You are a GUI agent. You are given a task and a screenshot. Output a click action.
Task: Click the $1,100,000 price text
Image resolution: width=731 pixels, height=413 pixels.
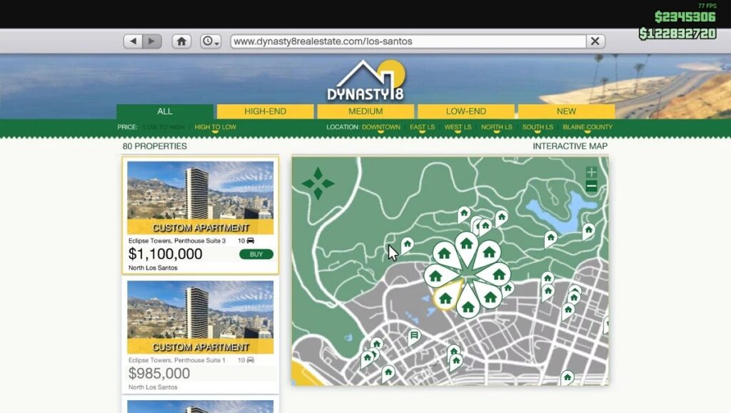165,254
